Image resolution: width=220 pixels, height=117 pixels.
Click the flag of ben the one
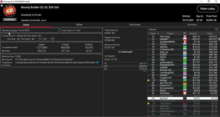coord(185,83)
